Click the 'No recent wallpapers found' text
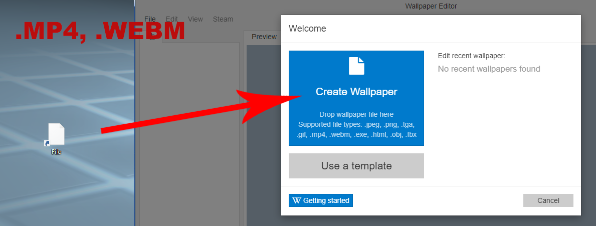This screenshot has width=596, height=226. click(x=489, y=69)
